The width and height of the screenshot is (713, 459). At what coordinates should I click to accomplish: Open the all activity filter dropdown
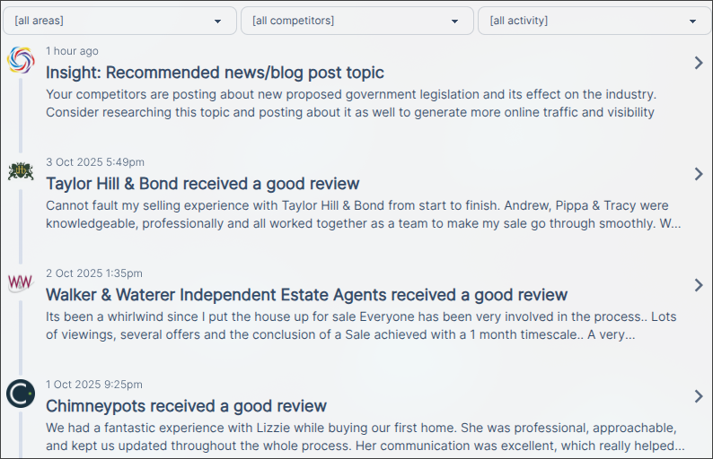(594, 21)
